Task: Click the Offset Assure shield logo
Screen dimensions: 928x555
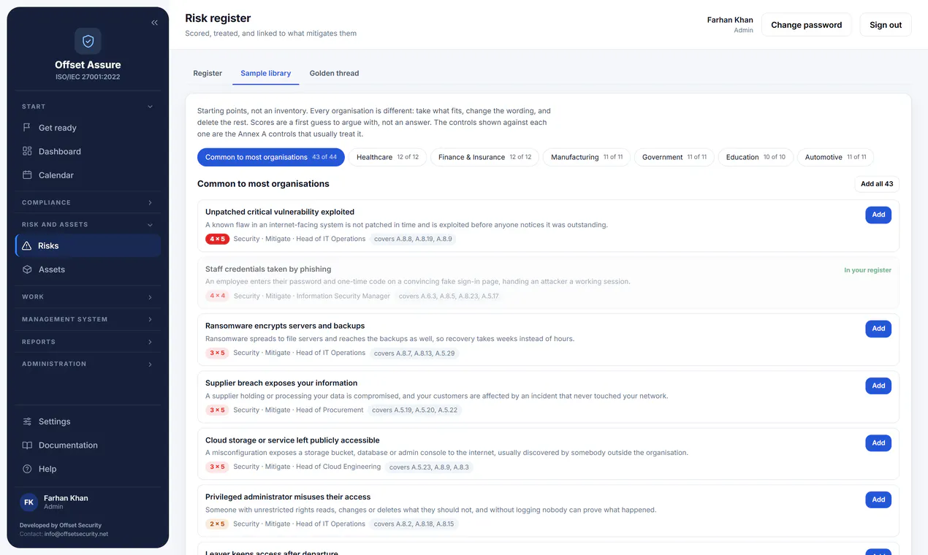Action: 88,41
